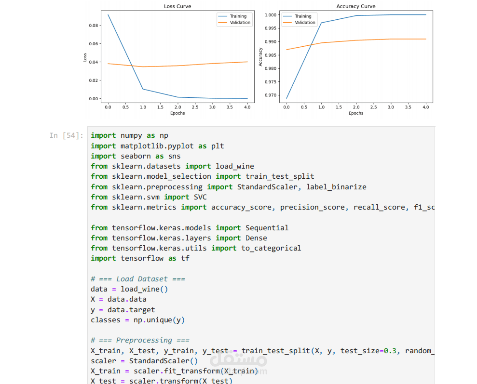Screen dimensions: 477x384
Task: Click the Training label in Accuracy Curve legend
Action: [x=303, y=16]
